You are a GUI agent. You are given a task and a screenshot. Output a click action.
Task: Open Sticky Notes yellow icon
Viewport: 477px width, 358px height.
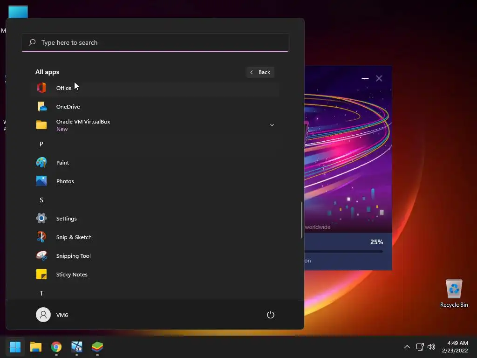(x=41, y=274)
